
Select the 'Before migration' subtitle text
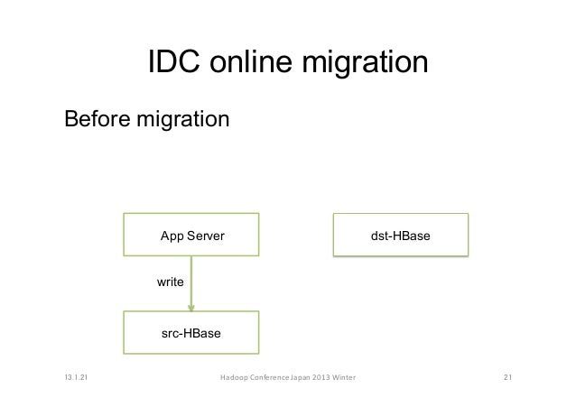[147, 119]
